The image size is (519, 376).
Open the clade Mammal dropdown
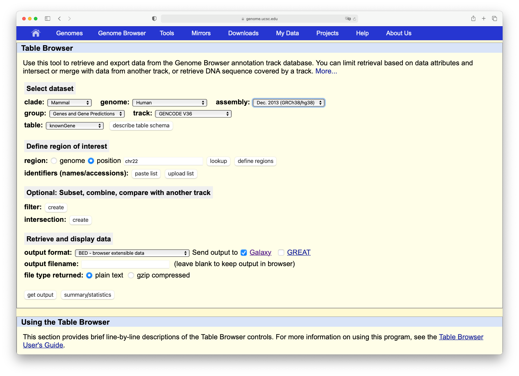[70, 103]
